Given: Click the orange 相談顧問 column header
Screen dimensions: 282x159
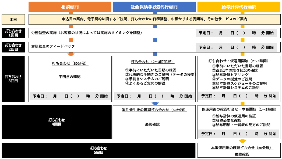Looking at the screenshot, I should pyautogui.click(x=70, y=7).
